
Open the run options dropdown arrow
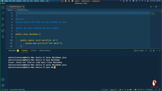click(153, 7)
